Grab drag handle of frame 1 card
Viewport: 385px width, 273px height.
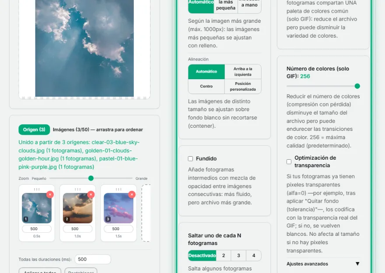(37, 189)
